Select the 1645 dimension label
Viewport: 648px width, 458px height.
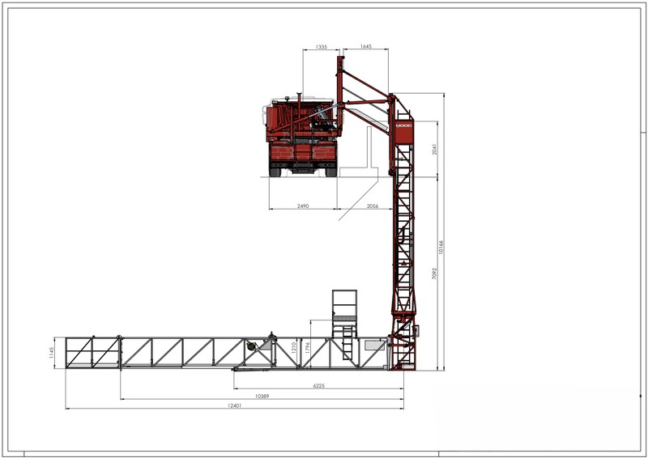(365, 48)
